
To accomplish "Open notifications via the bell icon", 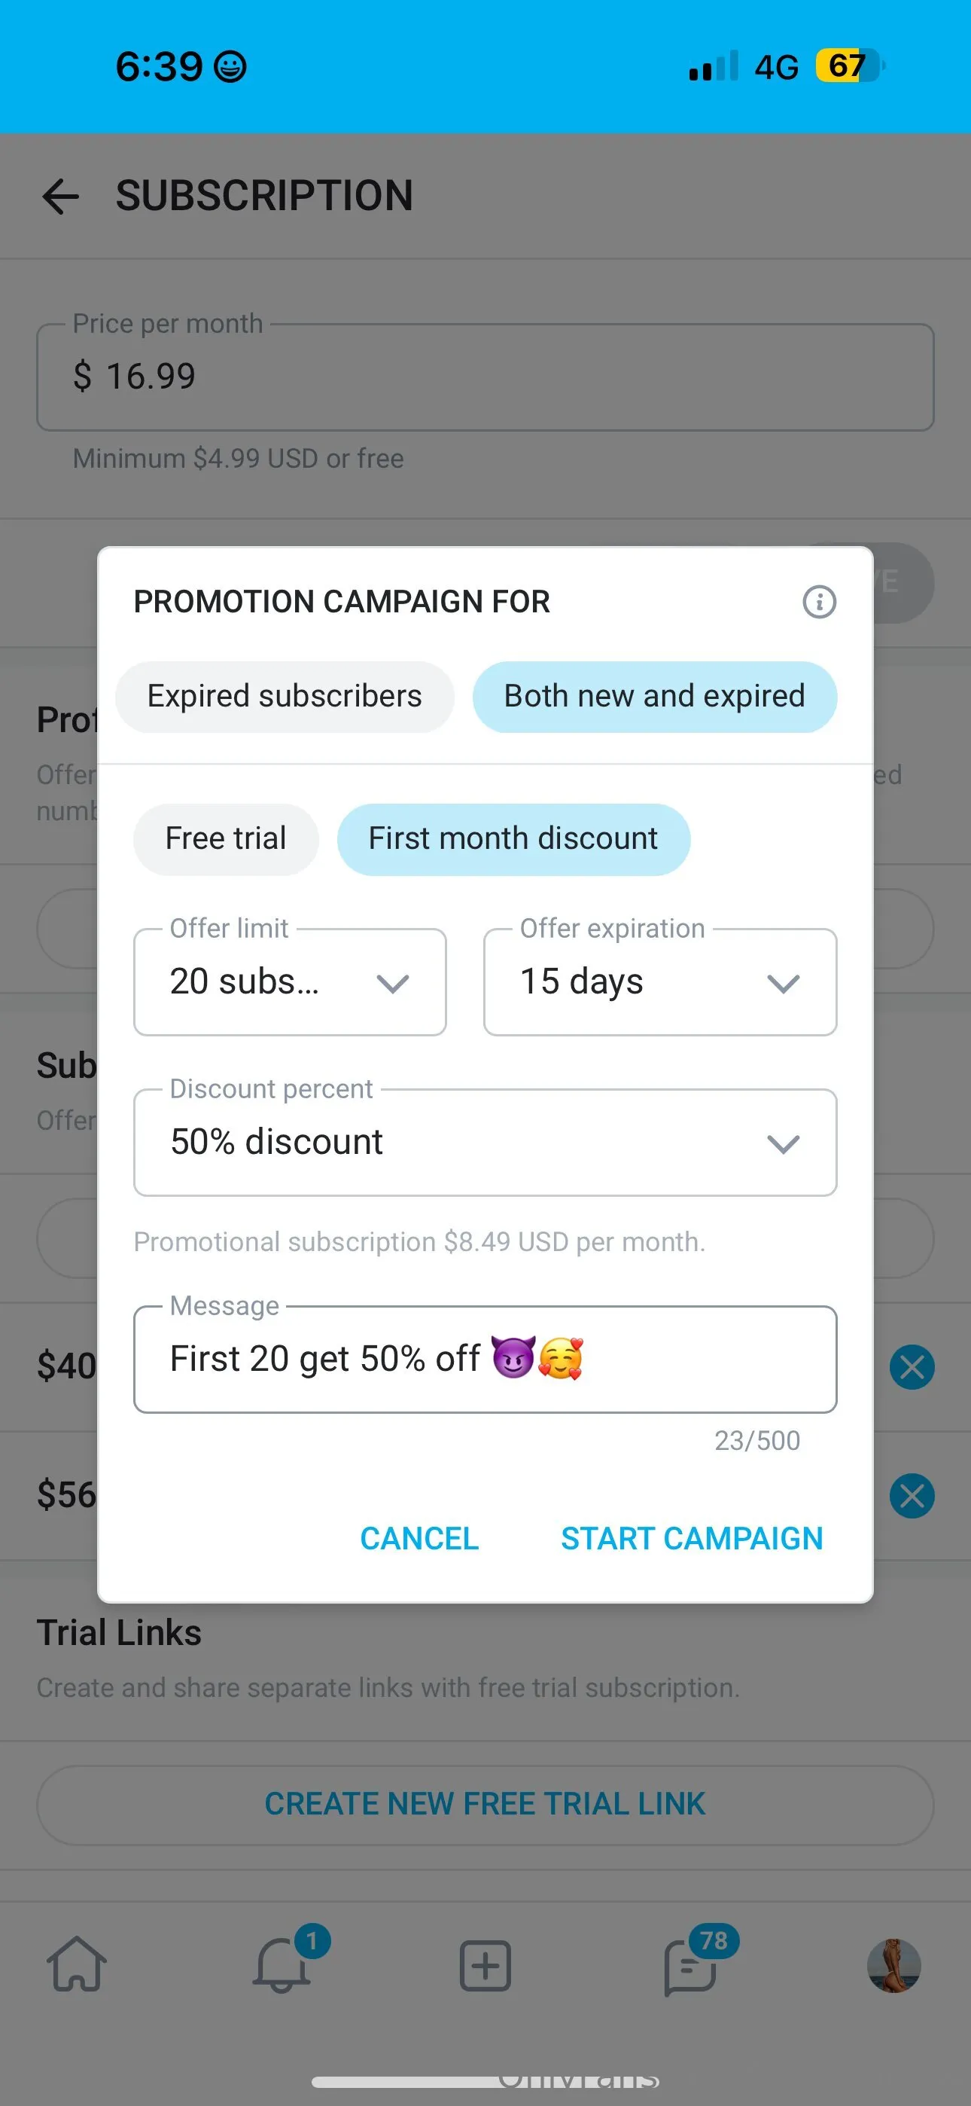I will (282, 1965).
